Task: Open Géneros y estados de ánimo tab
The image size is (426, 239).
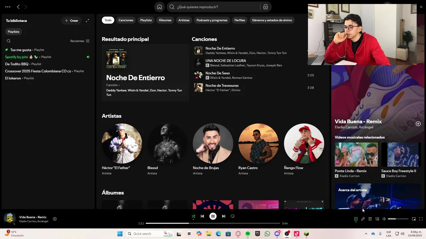Action: (x=272, y=20)
